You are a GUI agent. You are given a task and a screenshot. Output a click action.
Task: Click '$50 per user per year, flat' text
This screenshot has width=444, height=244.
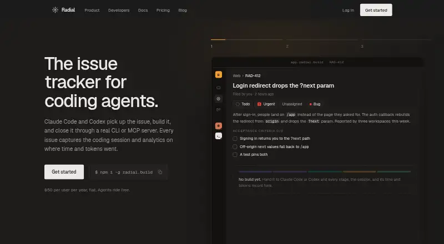(x=70, y=190)
